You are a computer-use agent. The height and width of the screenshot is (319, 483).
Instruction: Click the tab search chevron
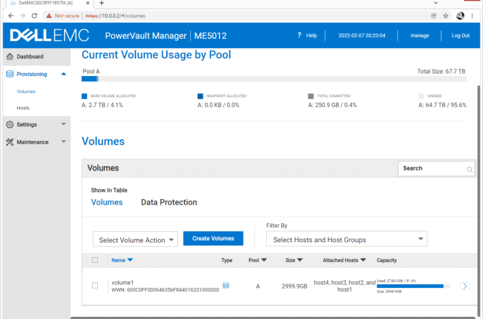(x=435, y=2)
